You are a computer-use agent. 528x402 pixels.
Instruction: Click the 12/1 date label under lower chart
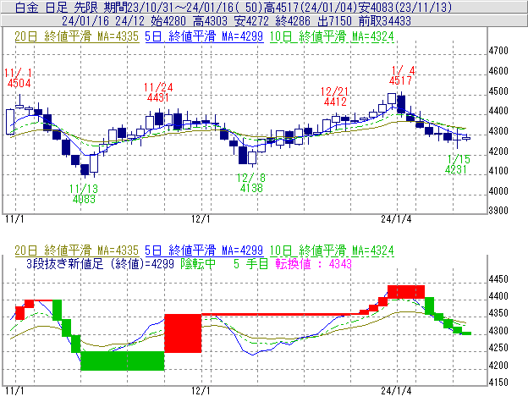point(201,390)
